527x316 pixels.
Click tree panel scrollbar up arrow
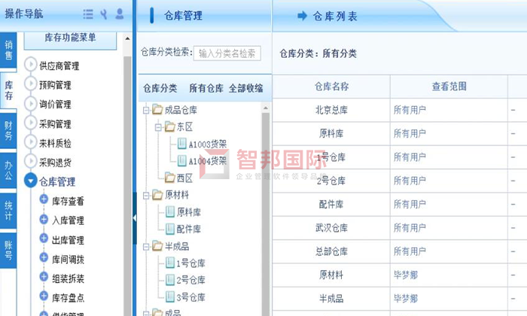[266, 108]
